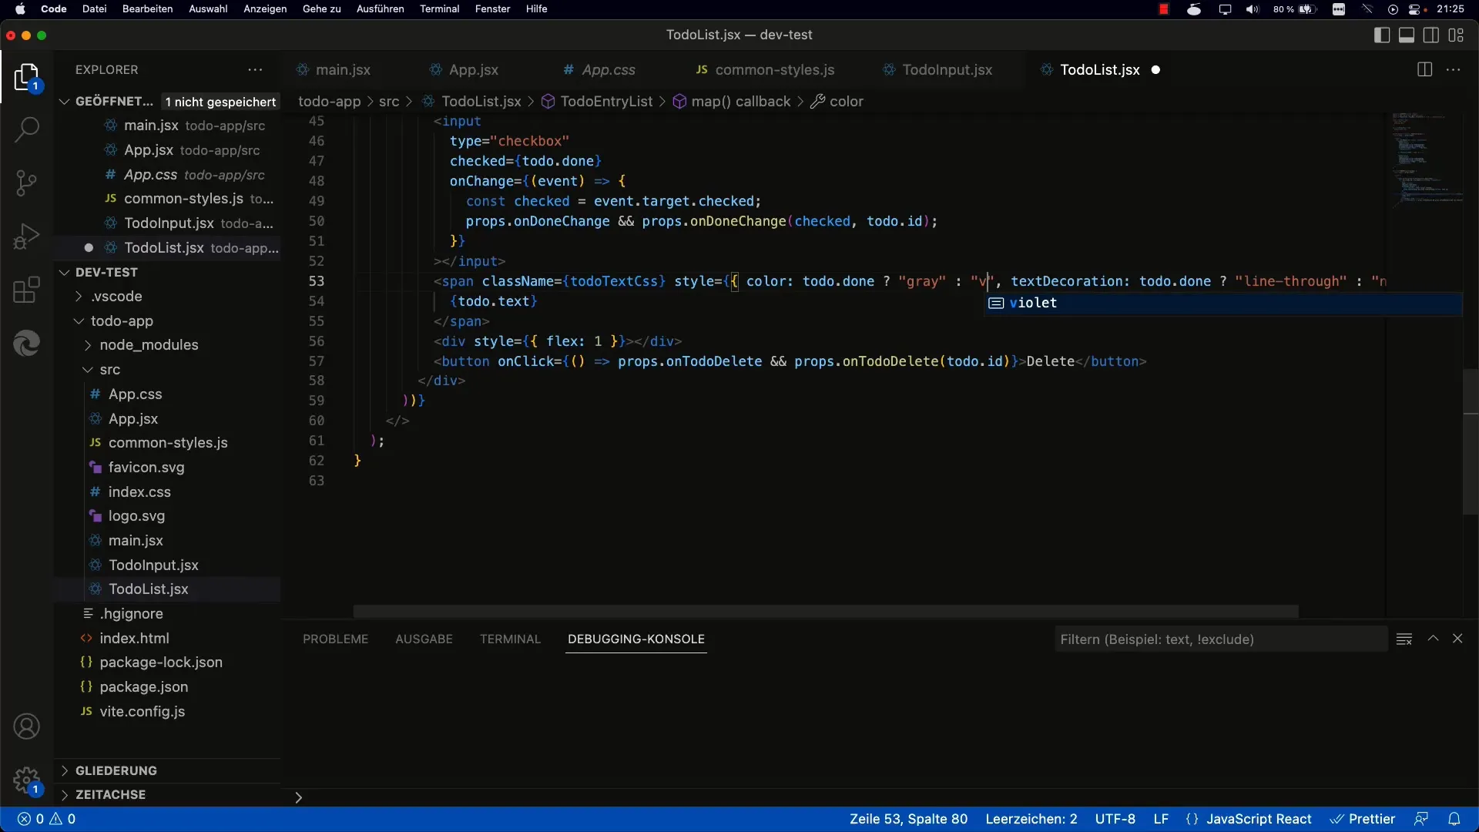Open the PROBLEME panel tab
1479x832 pixels.
(335, 639)
